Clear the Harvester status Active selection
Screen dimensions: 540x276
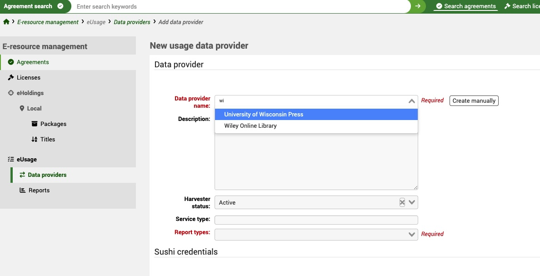point(402,202)
